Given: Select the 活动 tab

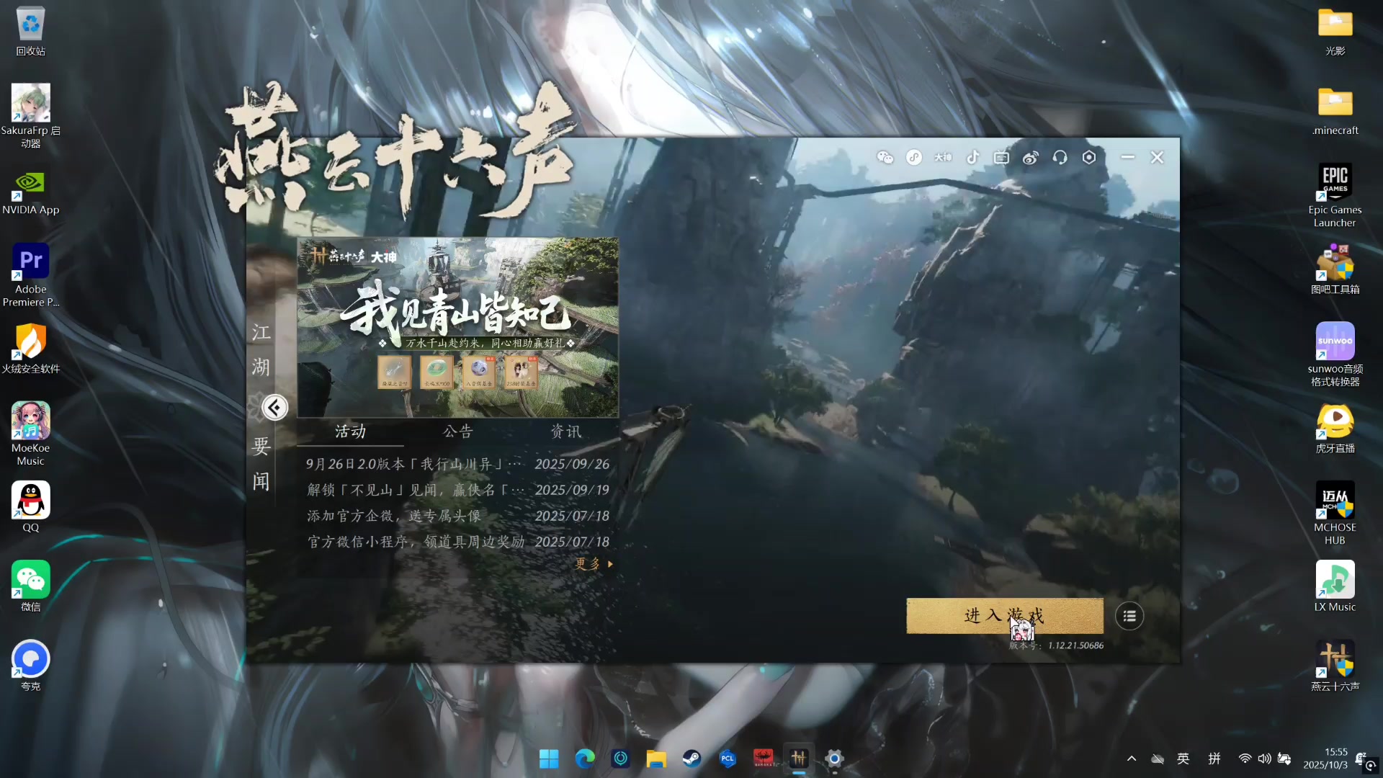Looking at the screenshot, I should [350, 432].
